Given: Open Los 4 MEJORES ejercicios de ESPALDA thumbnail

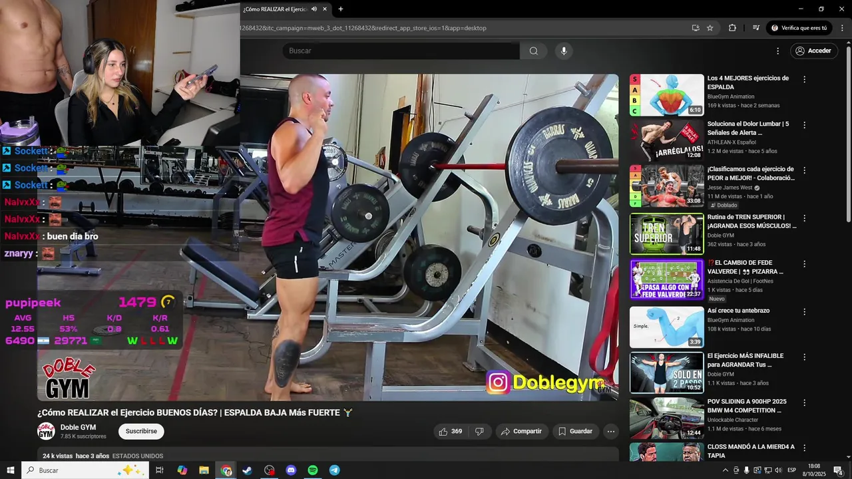Looking at the screenshot, I should coord(666,95).
